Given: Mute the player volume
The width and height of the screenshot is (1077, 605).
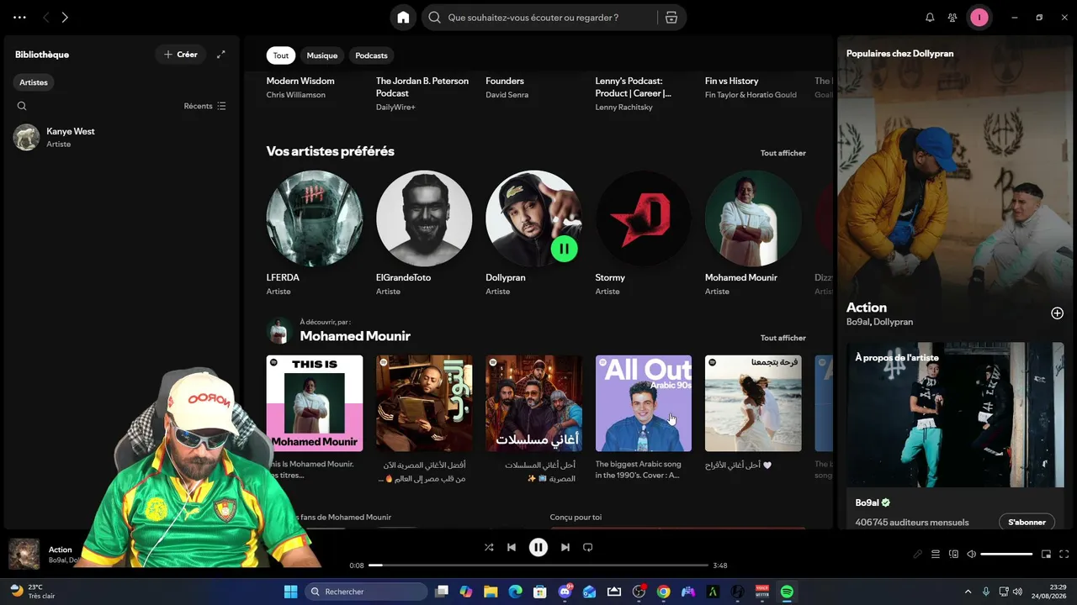Looking at the screenshot, I should tap(971, 554).
